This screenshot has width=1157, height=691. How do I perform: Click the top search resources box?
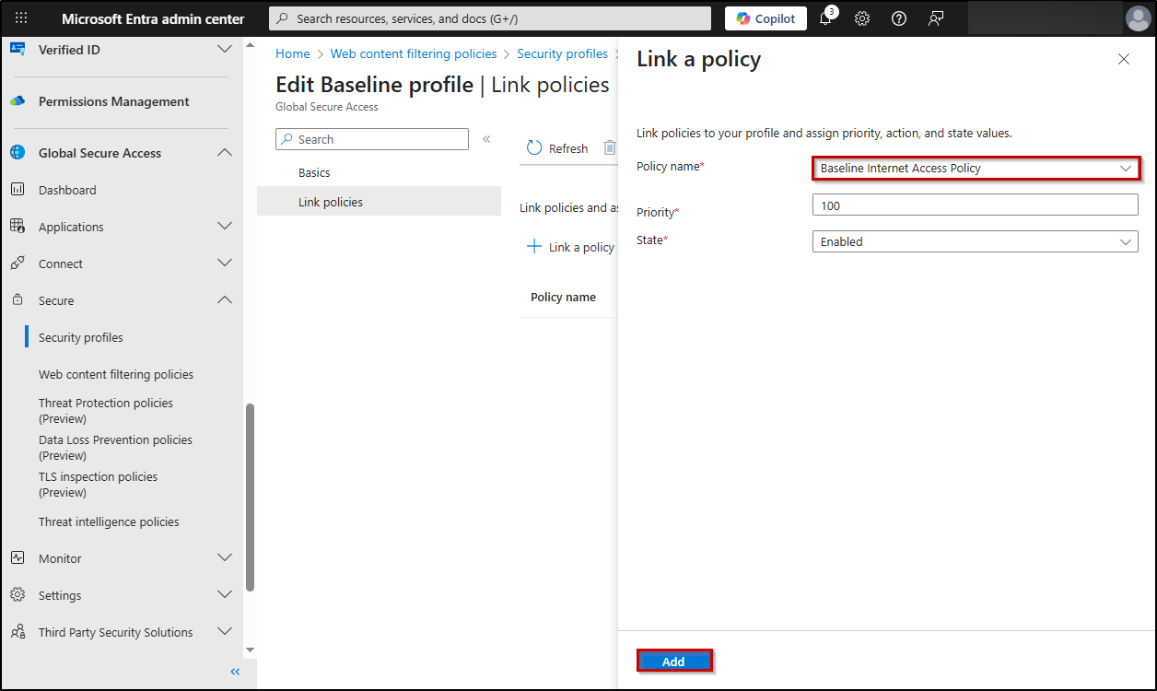[x=490, y=18]
